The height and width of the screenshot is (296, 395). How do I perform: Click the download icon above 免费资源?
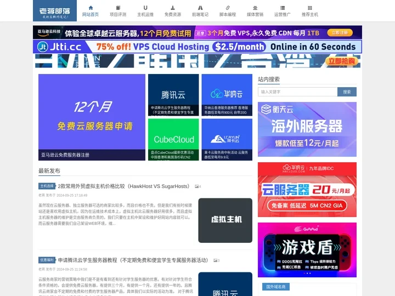(x=173, y=8)
